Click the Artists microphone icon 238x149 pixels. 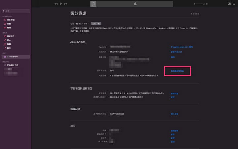click(5, 40)
